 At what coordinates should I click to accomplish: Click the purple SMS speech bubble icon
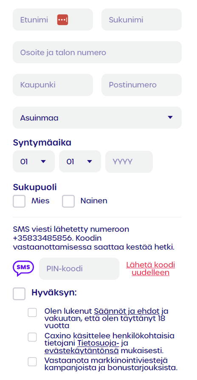pos(23,268)
